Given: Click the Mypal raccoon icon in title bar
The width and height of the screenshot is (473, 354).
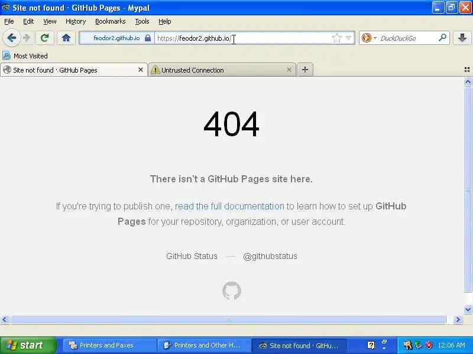Looking at the screenshot, I should [6, 7].
